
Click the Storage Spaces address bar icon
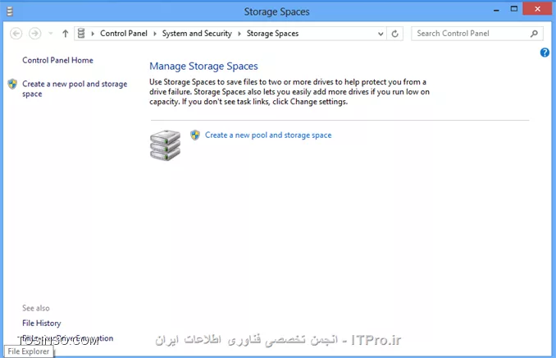click(81, 34)
